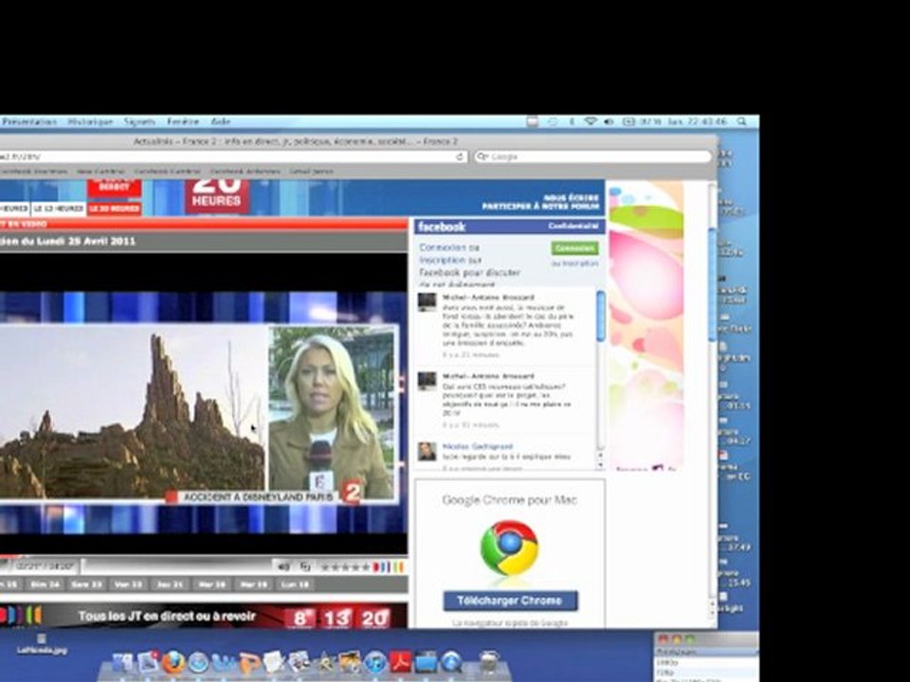910x682 pixels.
Task: Click the Wi-Fi status icon
Action: click(591, 121)
